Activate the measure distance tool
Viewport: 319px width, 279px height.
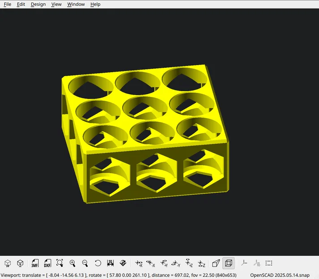click(x=110, y=263)
